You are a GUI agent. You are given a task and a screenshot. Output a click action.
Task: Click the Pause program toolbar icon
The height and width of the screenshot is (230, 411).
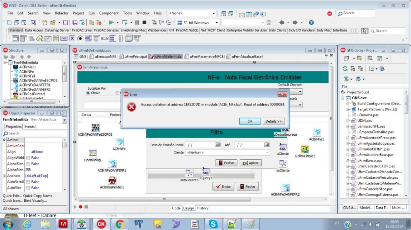click(x=137, y=23)
